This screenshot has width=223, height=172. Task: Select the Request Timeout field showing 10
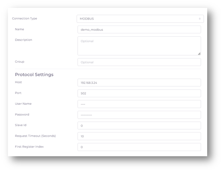(x=139, y=136)
